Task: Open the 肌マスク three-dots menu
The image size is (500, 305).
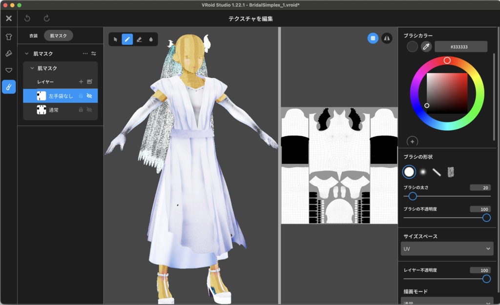Action: 85,54
